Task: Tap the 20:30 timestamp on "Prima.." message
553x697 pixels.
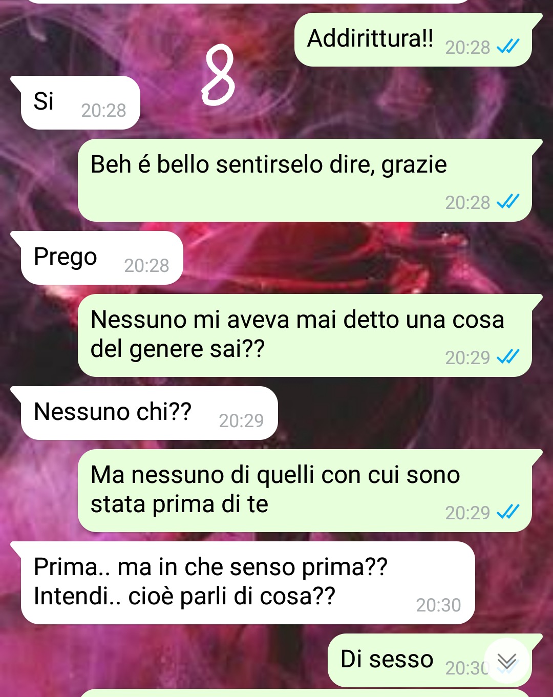Action: [438, 605]
